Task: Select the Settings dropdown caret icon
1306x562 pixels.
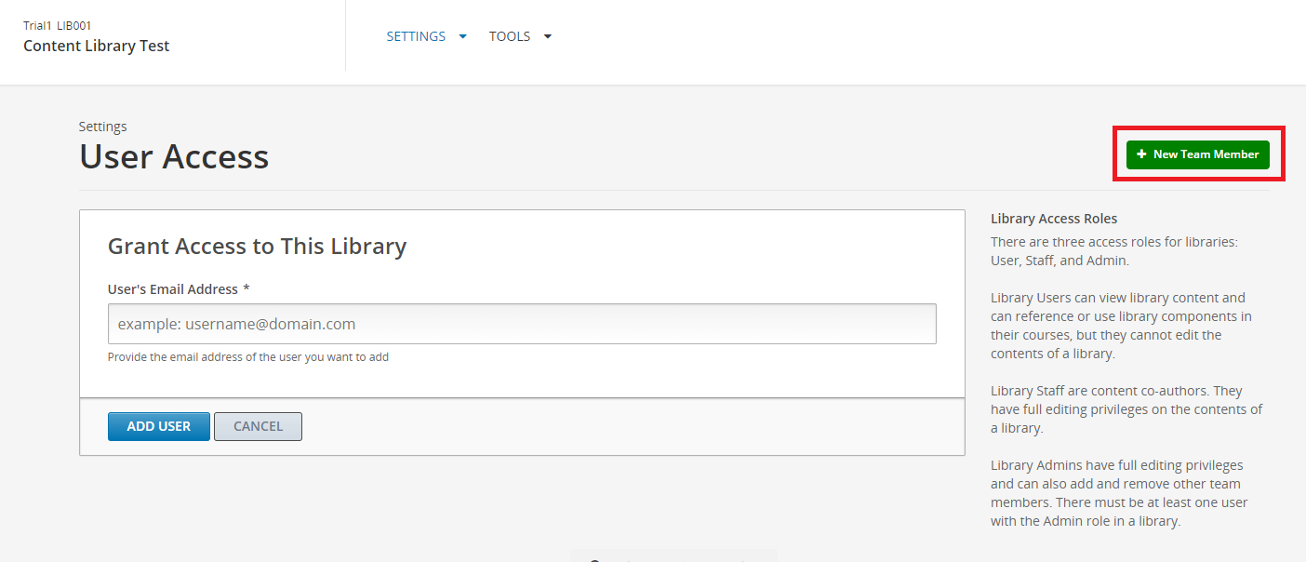Action: click(462, 36)
